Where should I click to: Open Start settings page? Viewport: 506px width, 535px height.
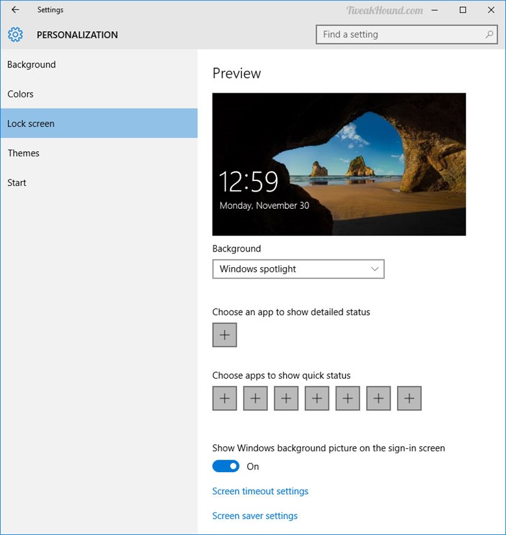99,182
